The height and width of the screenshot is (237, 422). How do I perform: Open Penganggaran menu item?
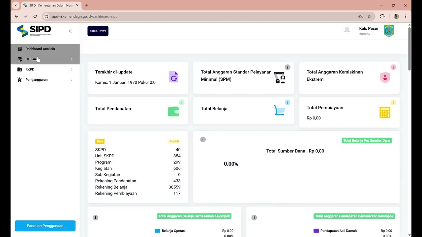point(45,80)
